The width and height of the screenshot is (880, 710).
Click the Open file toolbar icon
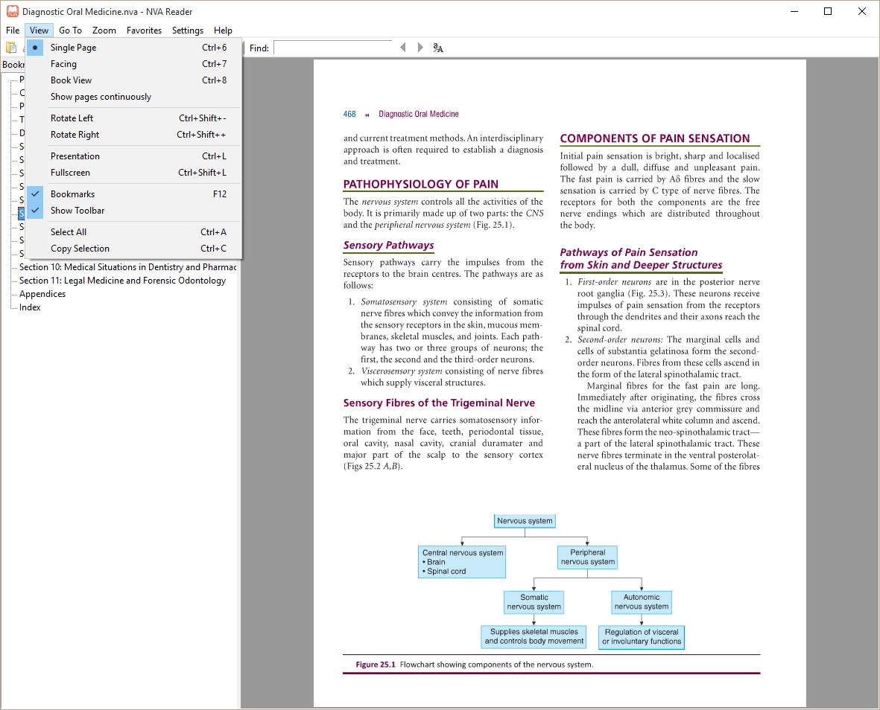[11, 48]
